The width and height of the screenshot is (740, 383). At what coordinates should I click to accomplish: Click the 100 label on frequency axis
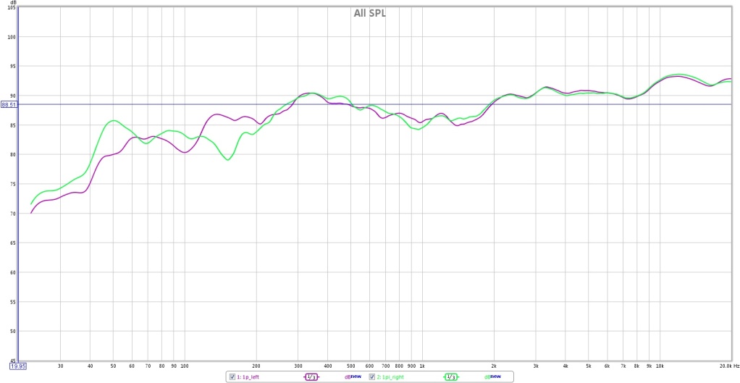pos(185,366)
